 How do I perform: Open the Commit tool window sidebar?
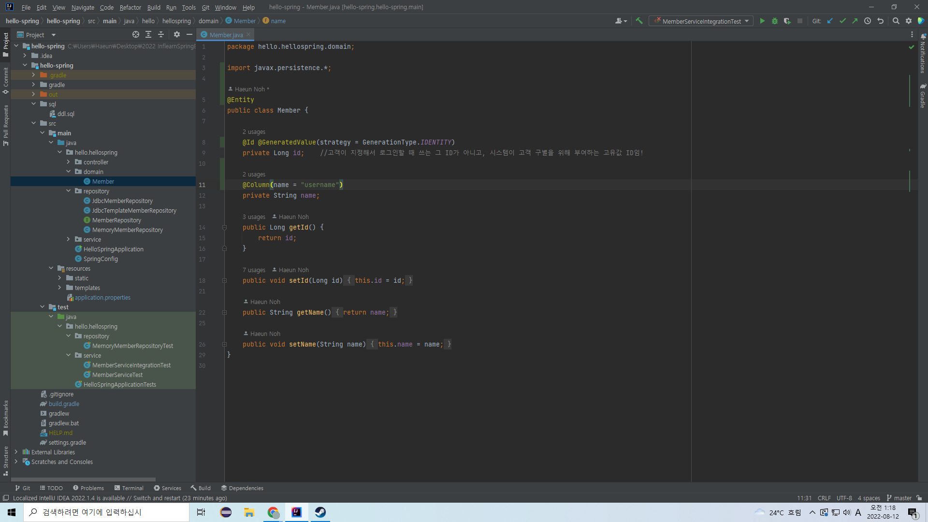(5, 80)
